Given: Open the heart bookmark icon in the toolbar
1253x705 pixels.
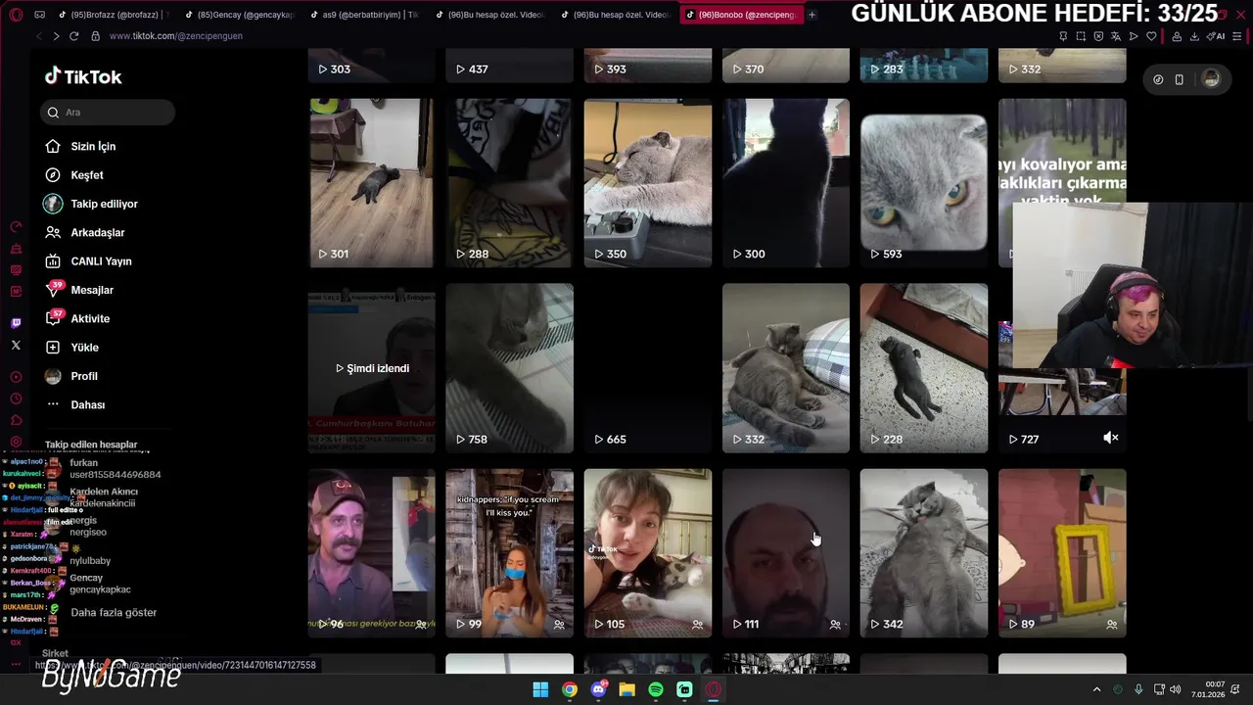Looking at the screenshot, I should point(1151,36).
